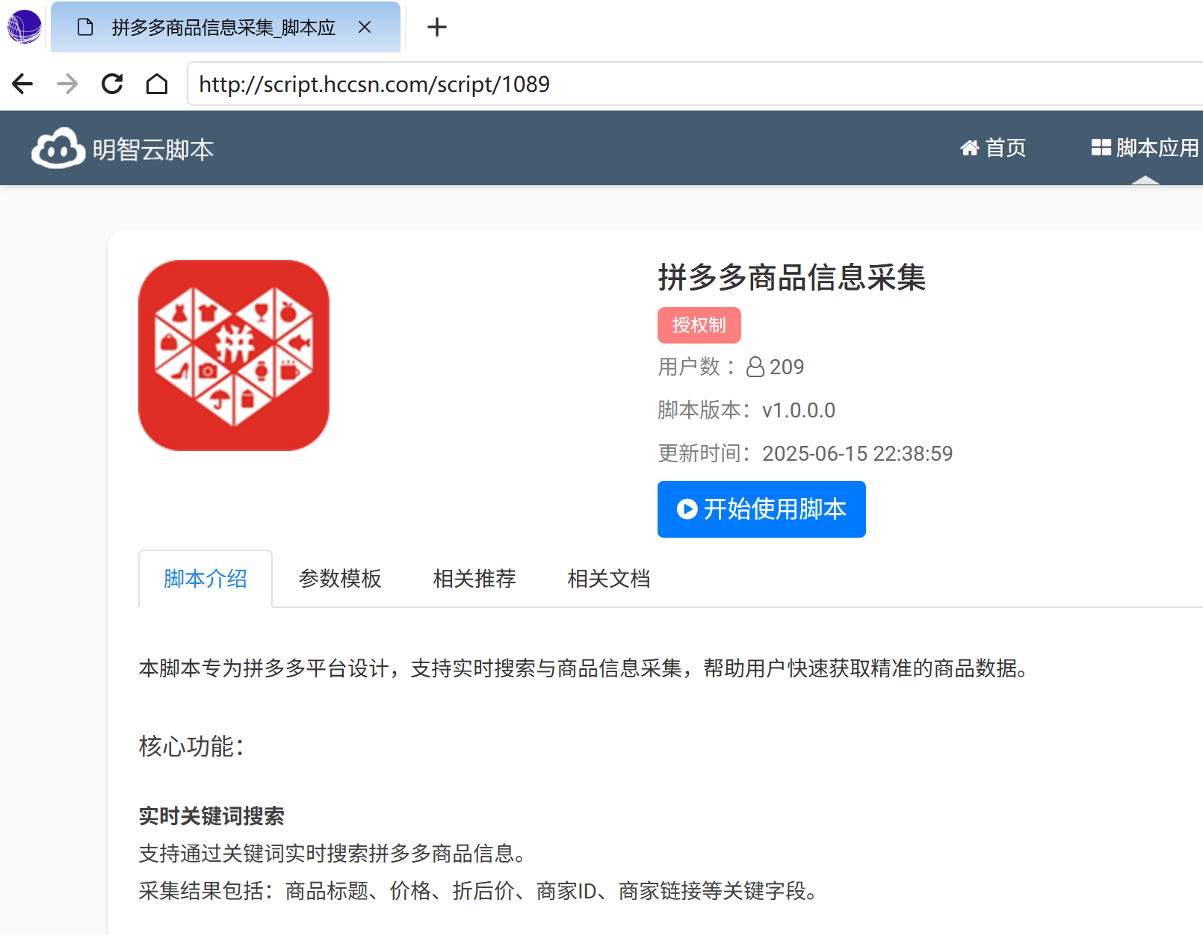The height and width of the screenshot is (935, 1203).
Task: Switch to the 参数模板 tab
Action: [340, 579]
